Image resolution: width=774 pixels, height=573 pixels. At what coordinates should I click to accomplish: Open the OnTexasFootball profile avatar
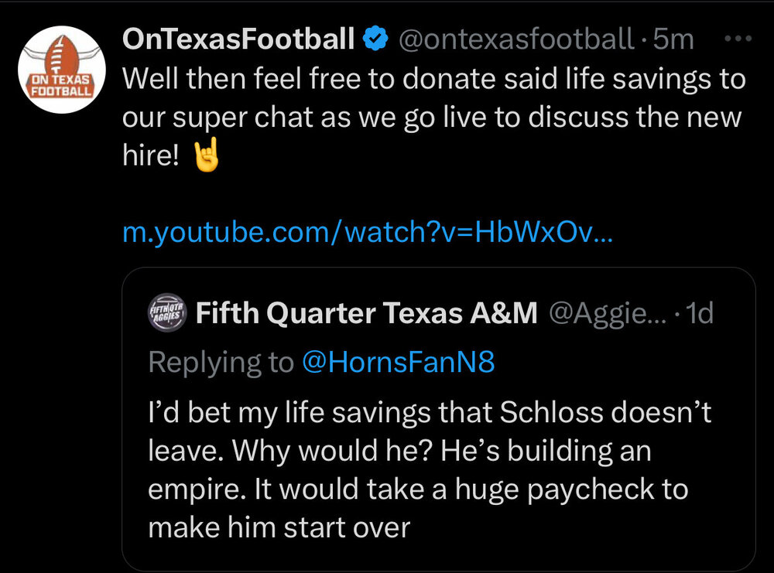pos(61,70)
